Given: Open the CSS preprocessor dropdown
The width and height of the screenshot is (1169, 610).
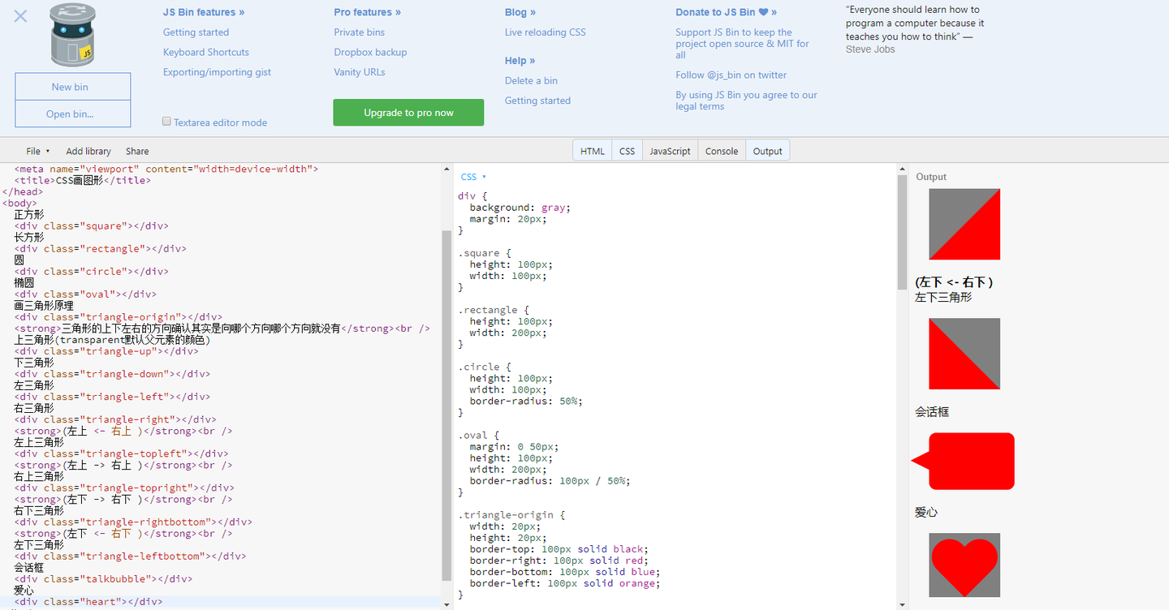Looking at the screenshot, I should [473, 177].
